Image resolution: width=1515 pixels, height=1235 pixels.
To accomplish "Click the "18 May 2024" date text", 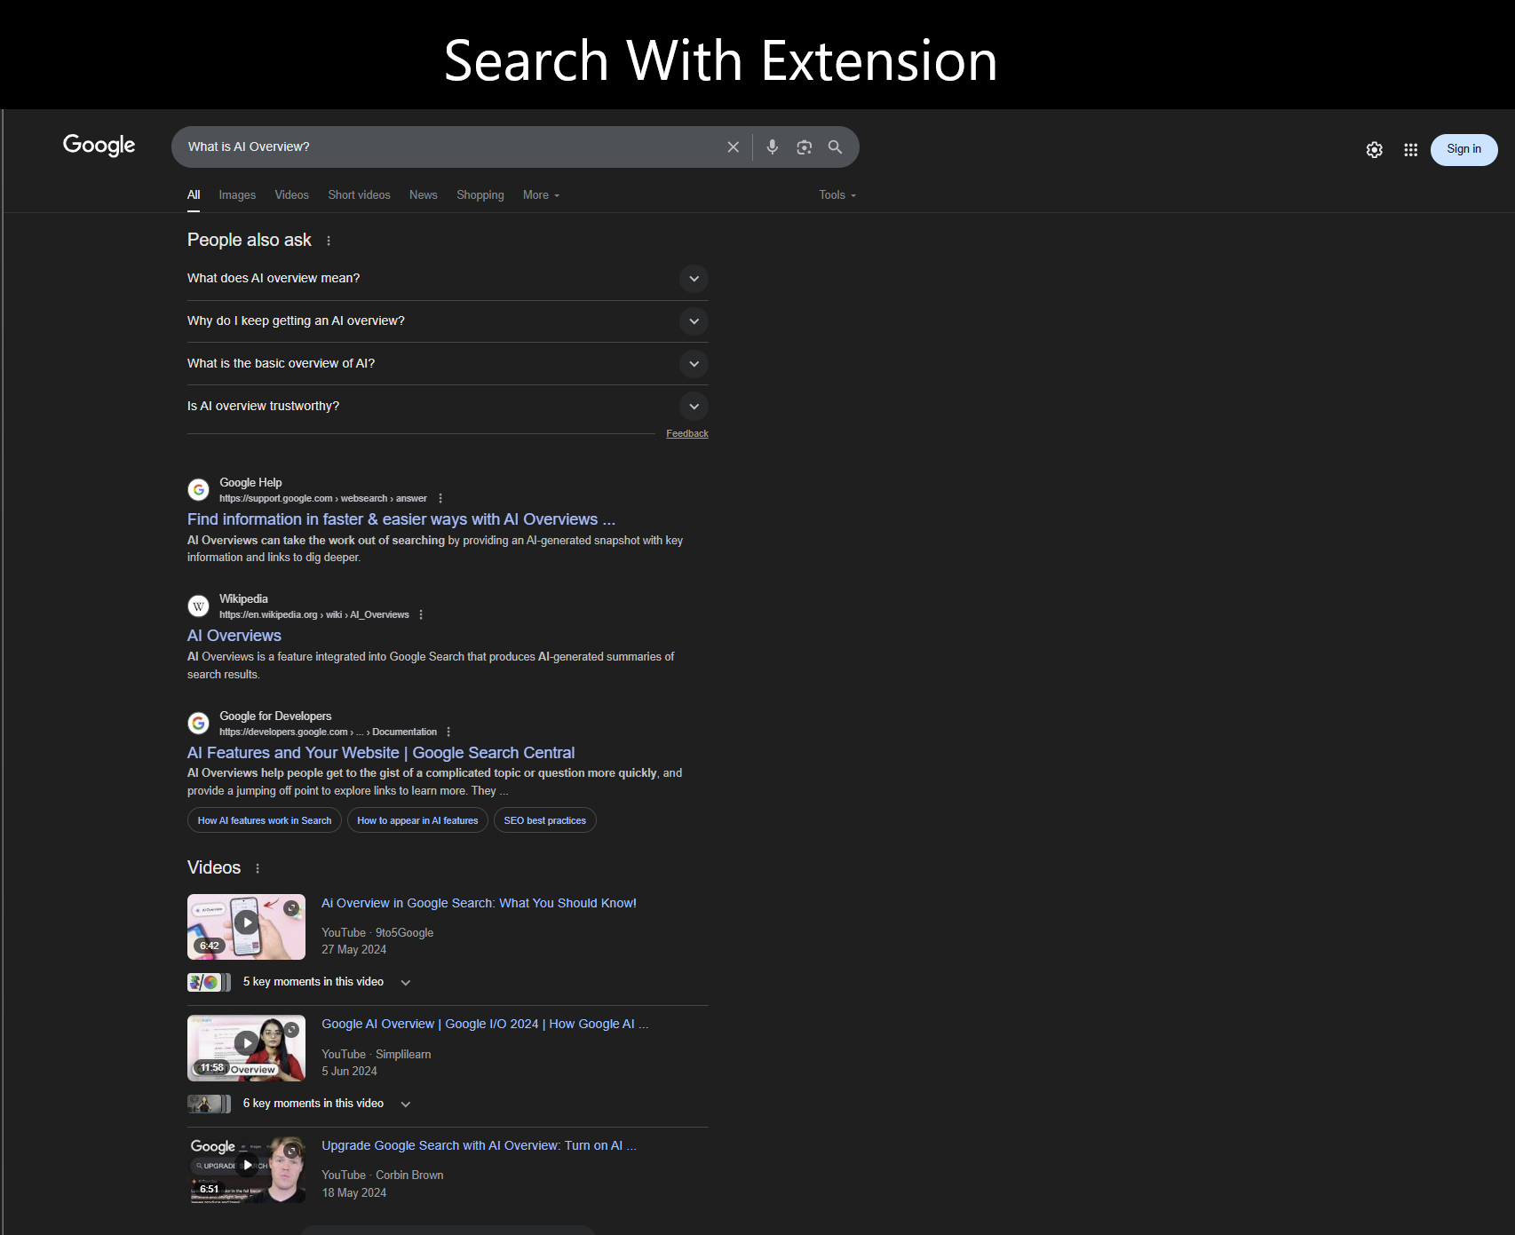I will coord(353,1193).
